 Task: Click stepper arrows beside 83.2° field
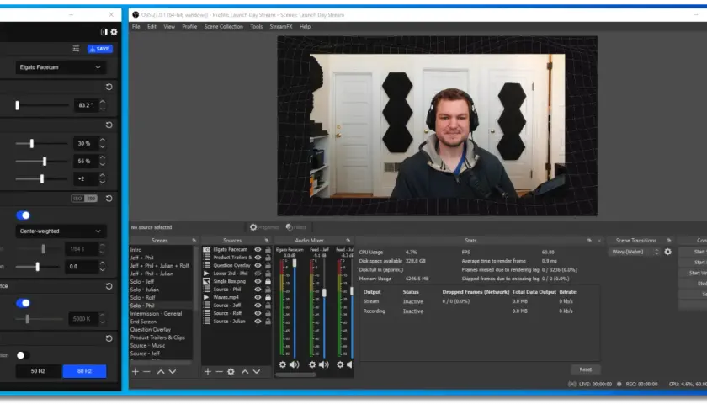click(x=103, y=105)
